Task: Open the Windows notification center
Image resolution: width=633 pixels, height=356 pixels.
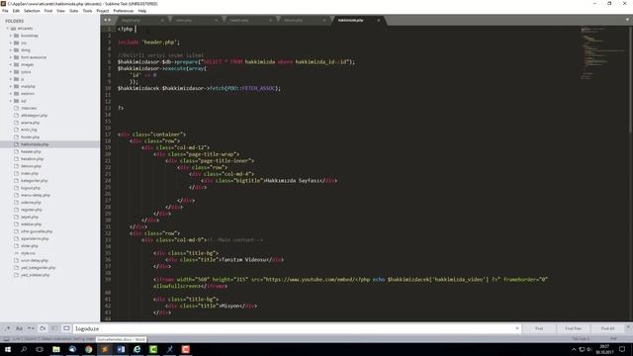Action: (x=622, y=349)
